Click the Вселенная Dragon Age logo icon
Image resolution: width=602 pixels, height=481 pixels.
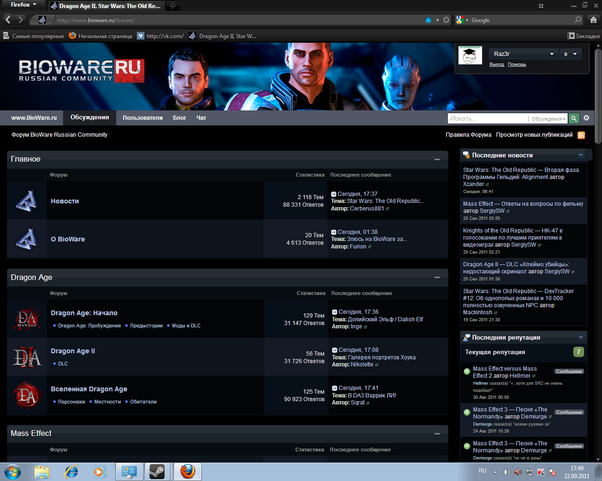27,395
